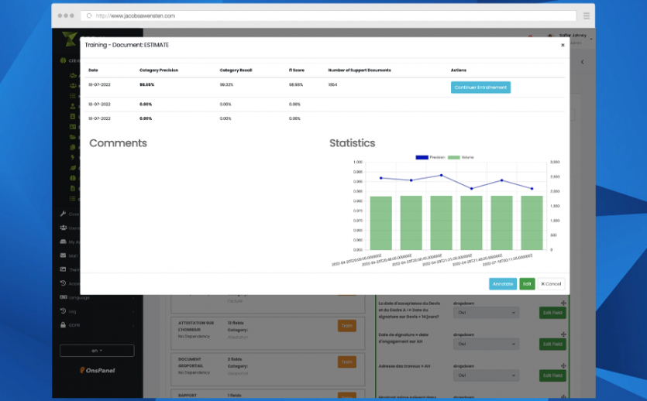
Task: Click the 98.98% F1 Score value
Action: tap(296, 85)
